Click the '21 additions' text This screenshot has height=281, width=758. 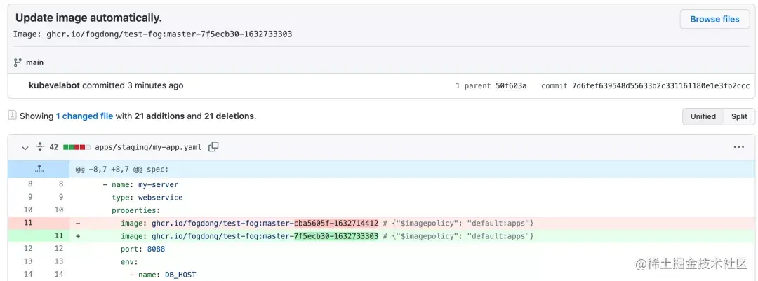click(159, 116)
